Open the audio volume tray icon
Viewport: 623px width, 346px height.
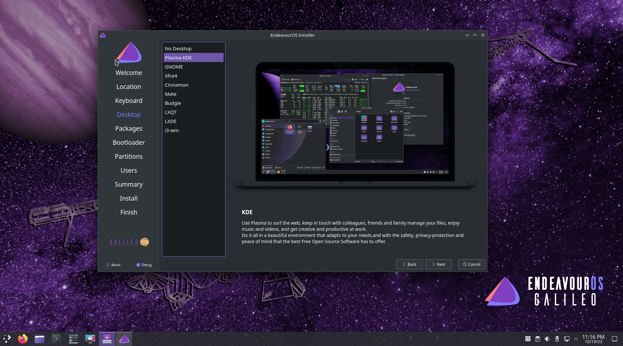(547, 339)
